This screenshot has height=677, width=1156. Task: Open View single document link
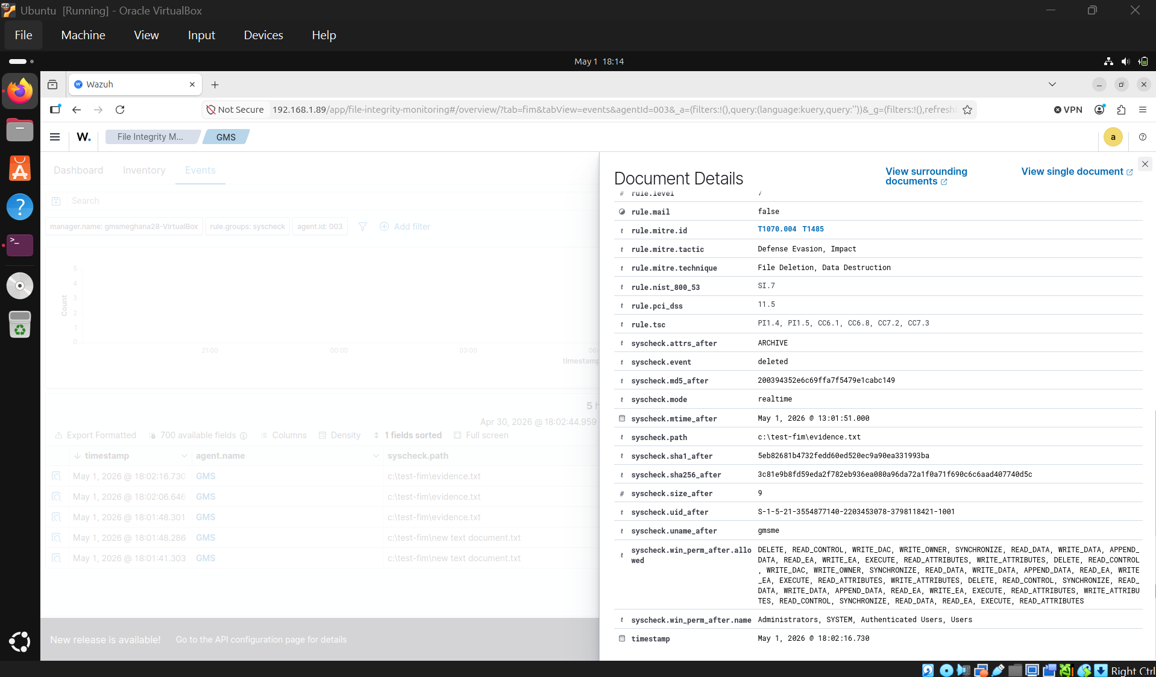(1076, 172)
